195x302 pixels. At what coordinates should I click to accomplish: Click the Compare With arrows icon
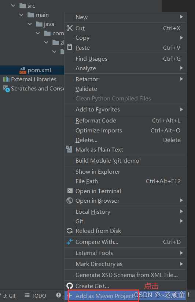70,242
